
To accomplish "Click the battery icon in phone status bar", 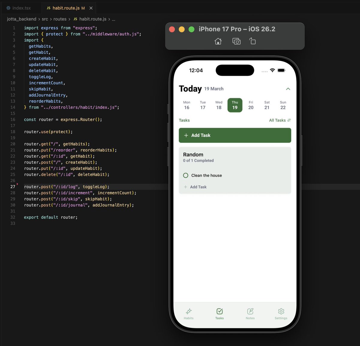I will coord(281,70).
